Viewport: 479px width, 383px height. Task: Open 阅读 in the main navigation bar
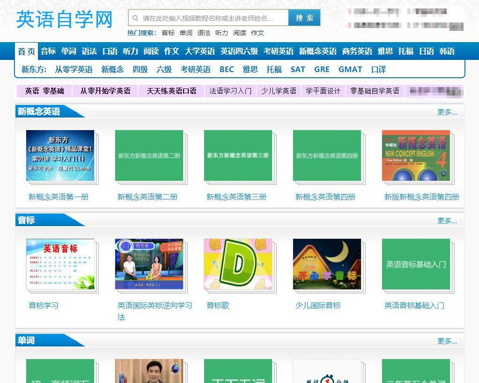[x=151, y=51]
